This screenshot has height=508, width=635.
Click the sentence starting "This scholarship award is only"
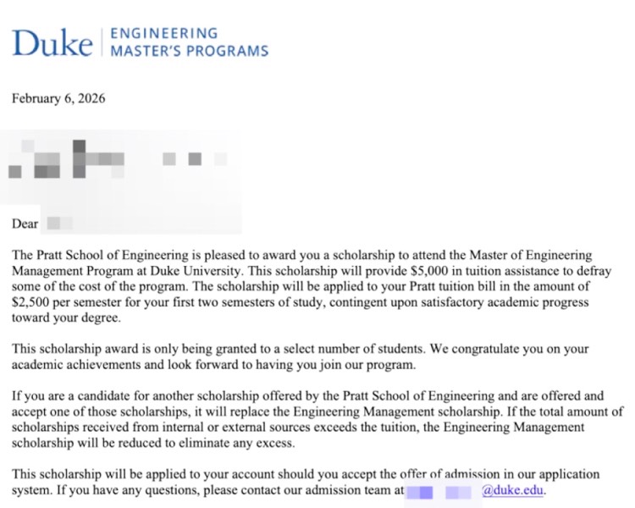169,349
